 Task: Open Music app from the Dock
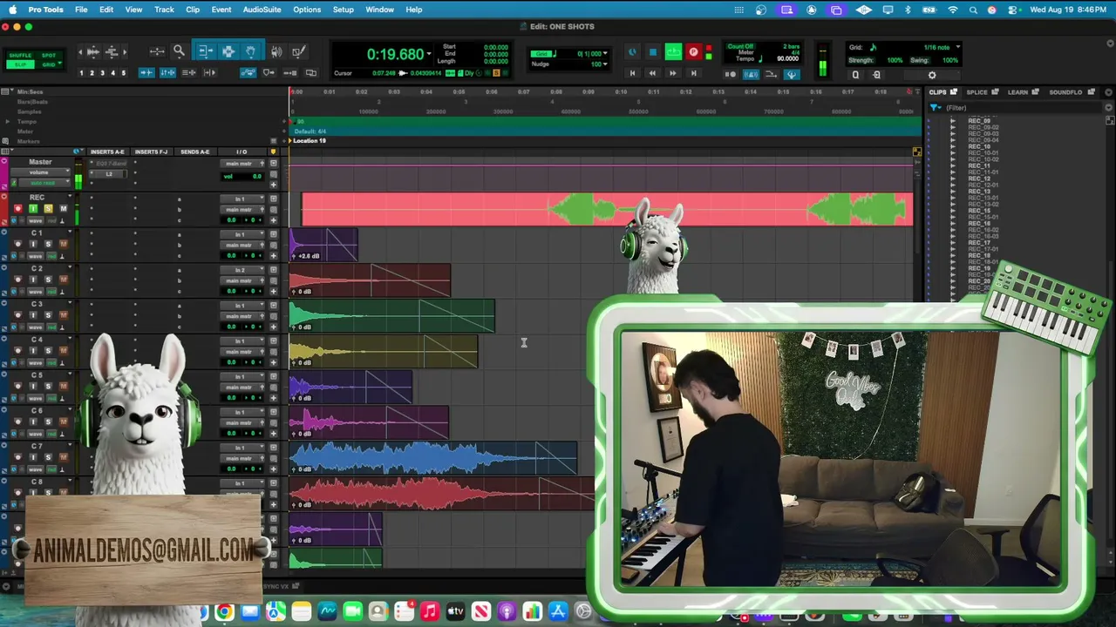pyautogui.click(x=430, y=612)
